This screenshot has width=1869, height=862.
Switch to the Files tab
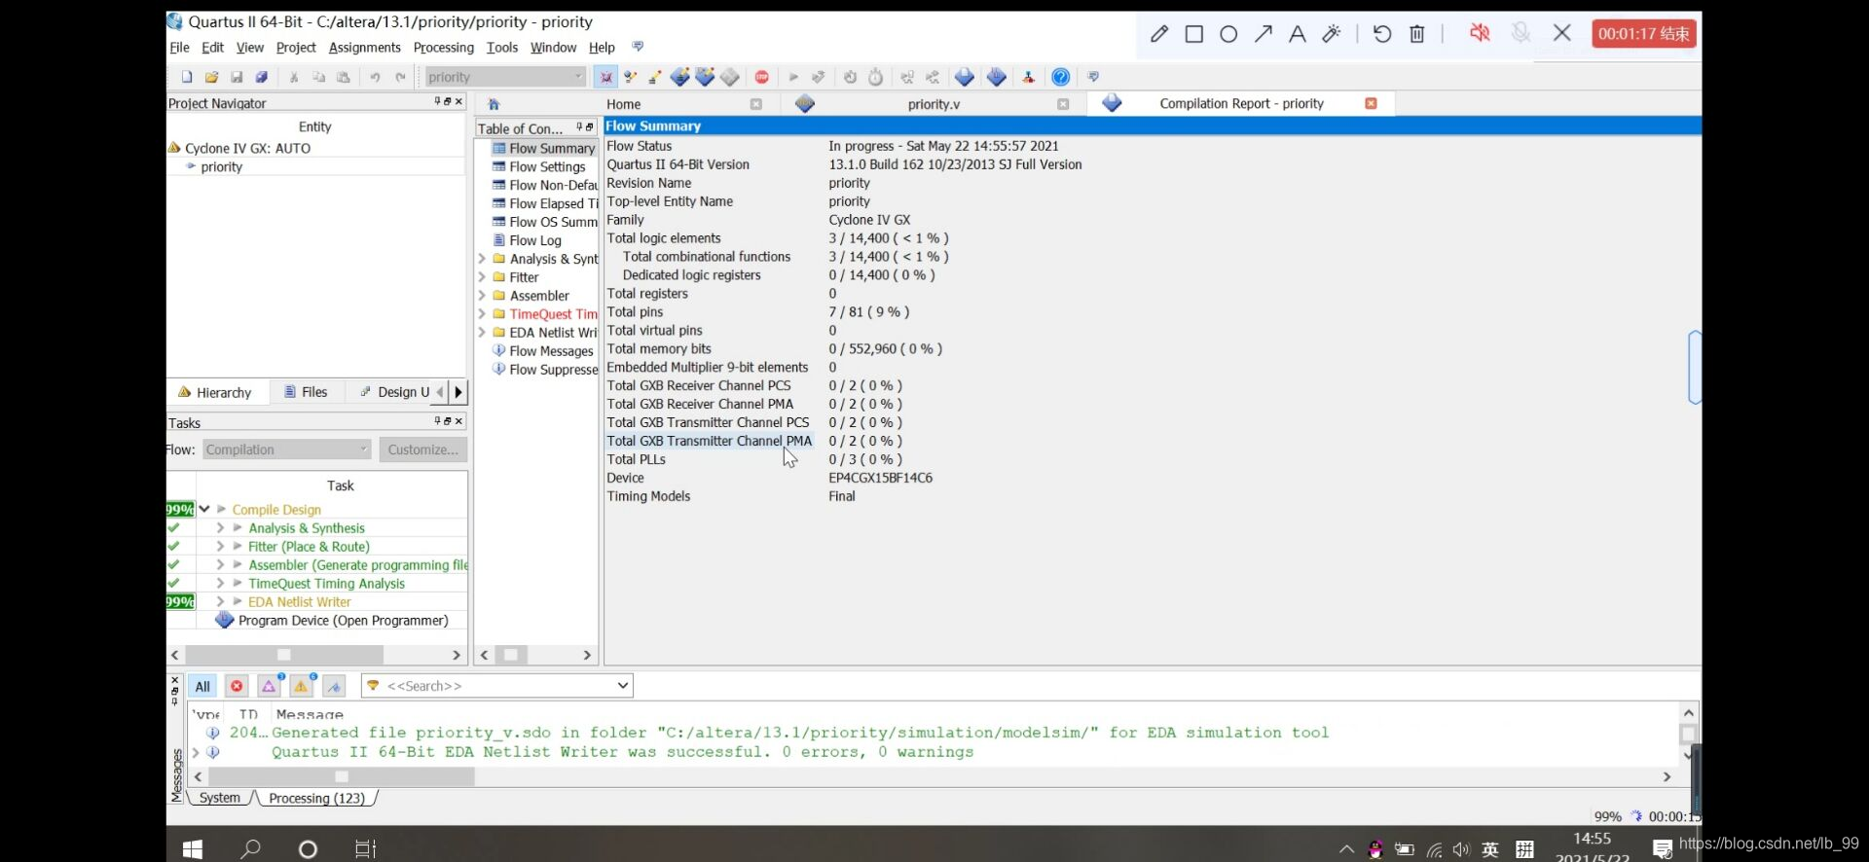(x=306, y=392)
